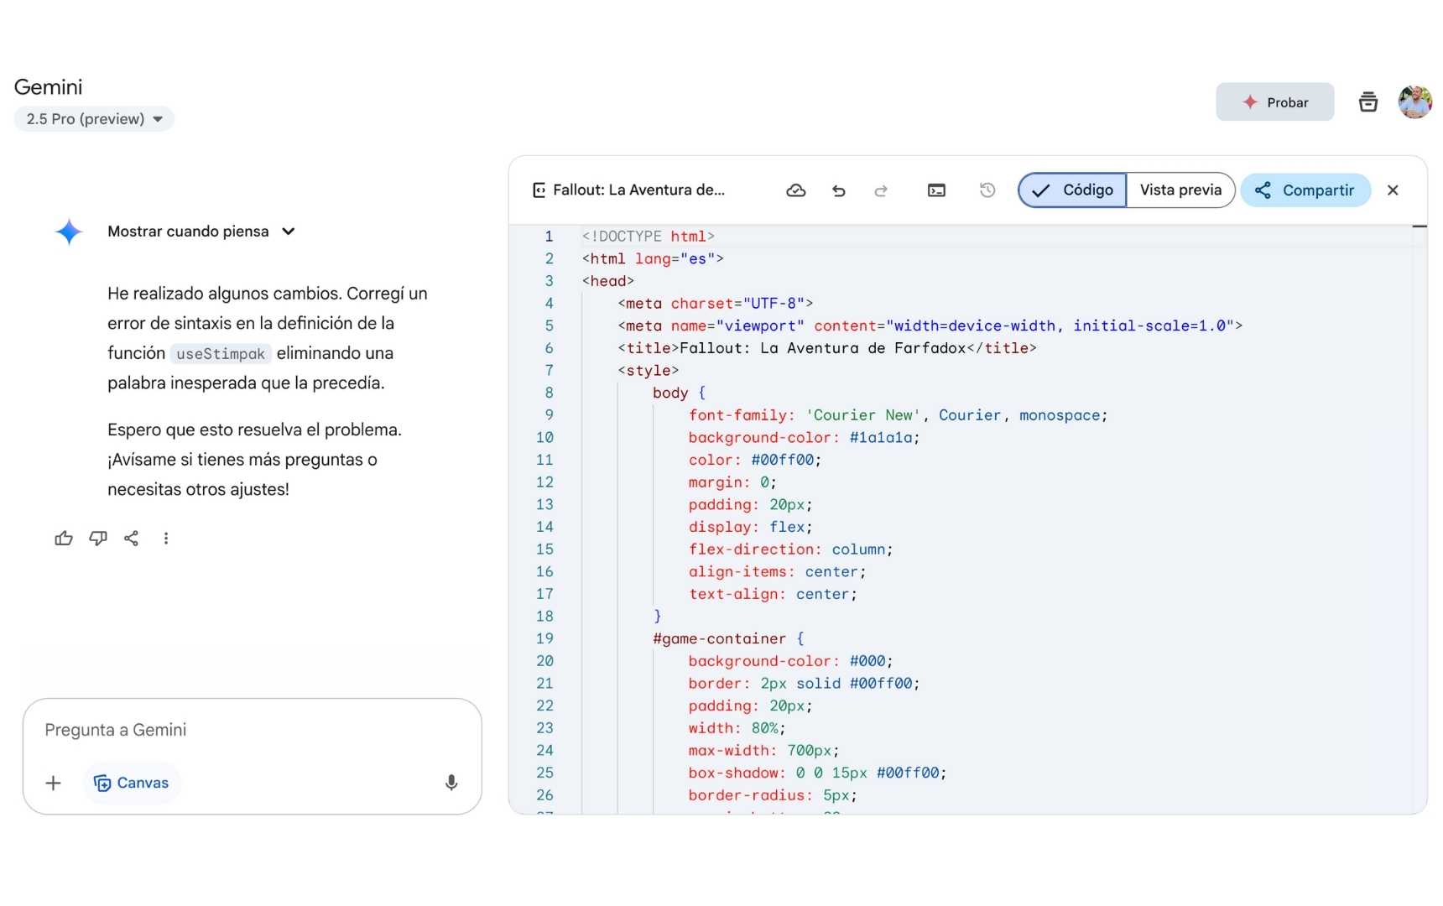Open the 2.5 Pro model selector

[x=94, y=119]
